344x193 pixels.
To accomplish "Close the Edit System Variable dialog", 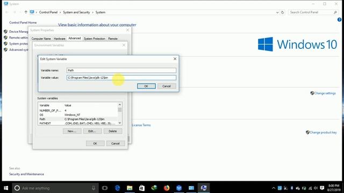I will tap(175, 59).
